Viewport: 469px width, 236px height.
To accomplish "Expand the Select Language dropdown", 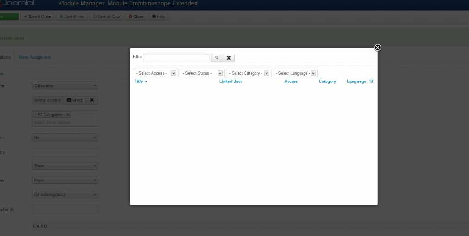I will [295, 73].
